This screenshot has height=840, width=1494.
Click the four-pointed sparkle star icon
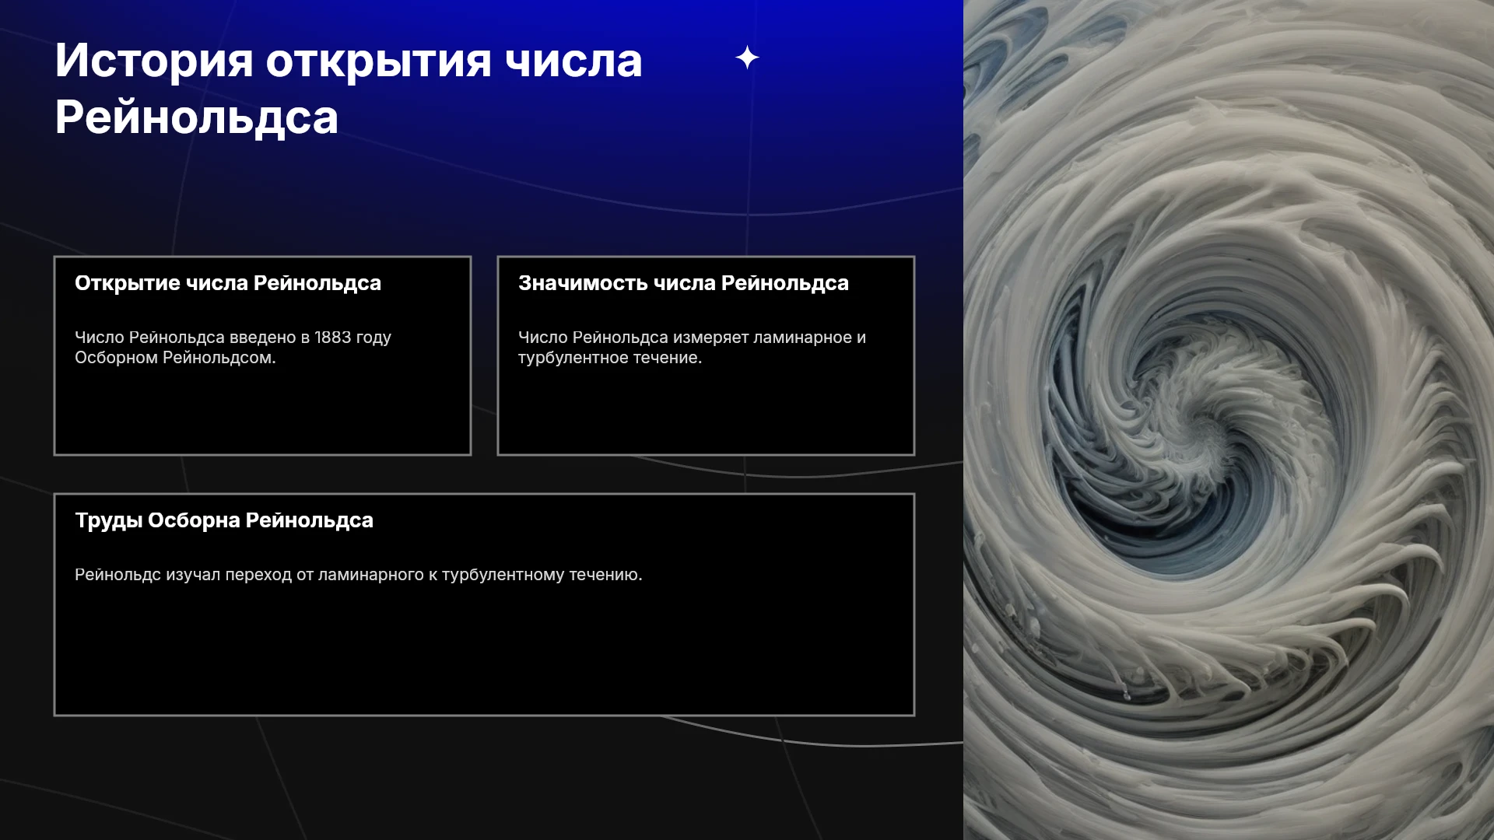[747, 58]
